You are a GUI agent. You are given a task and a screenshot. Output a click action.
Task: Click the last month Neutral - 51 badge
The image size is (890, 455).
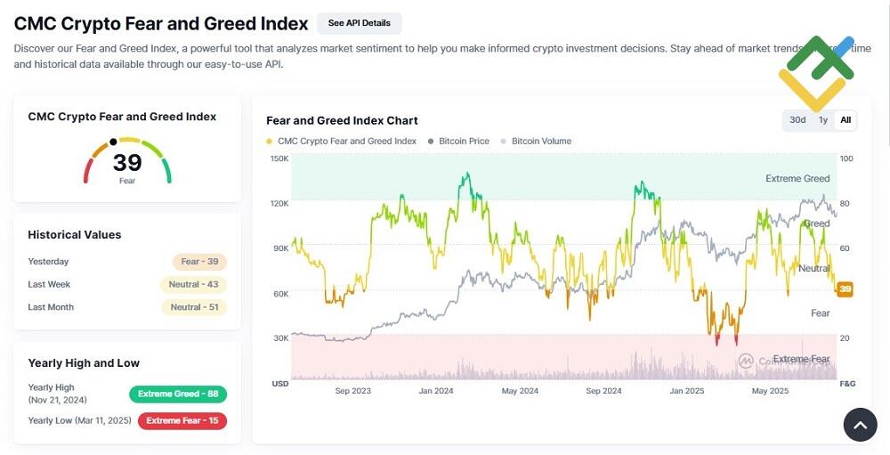(193, 307)
